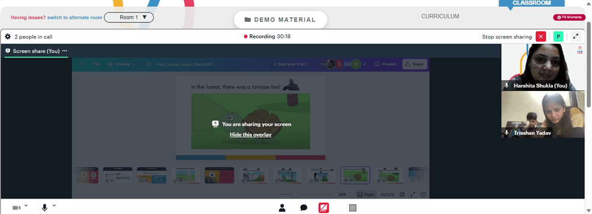Switch to the CURRICULUM tab
Viewport: 592px width, 214px height.
[440, 16]
